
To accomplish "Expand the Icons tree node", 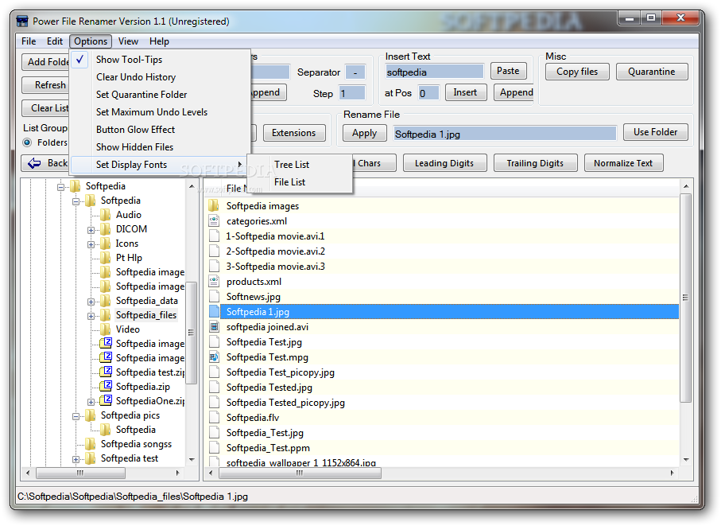I will (91, 244).
